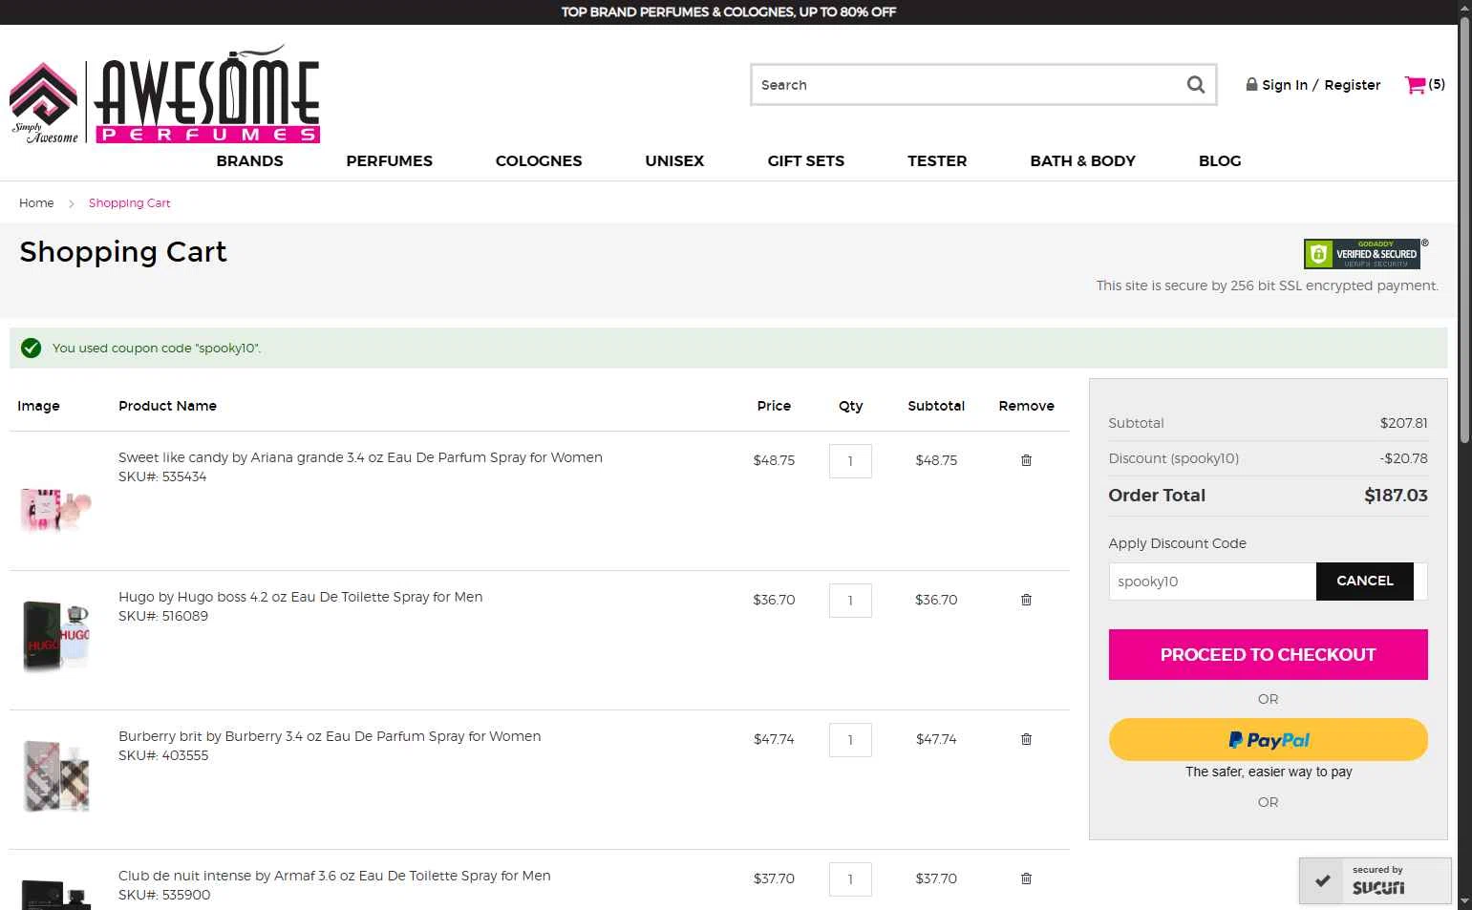This screenshot has height=910, width=1472.
Task: Open the Colognes menu
Action: click(x=539, y=160)
